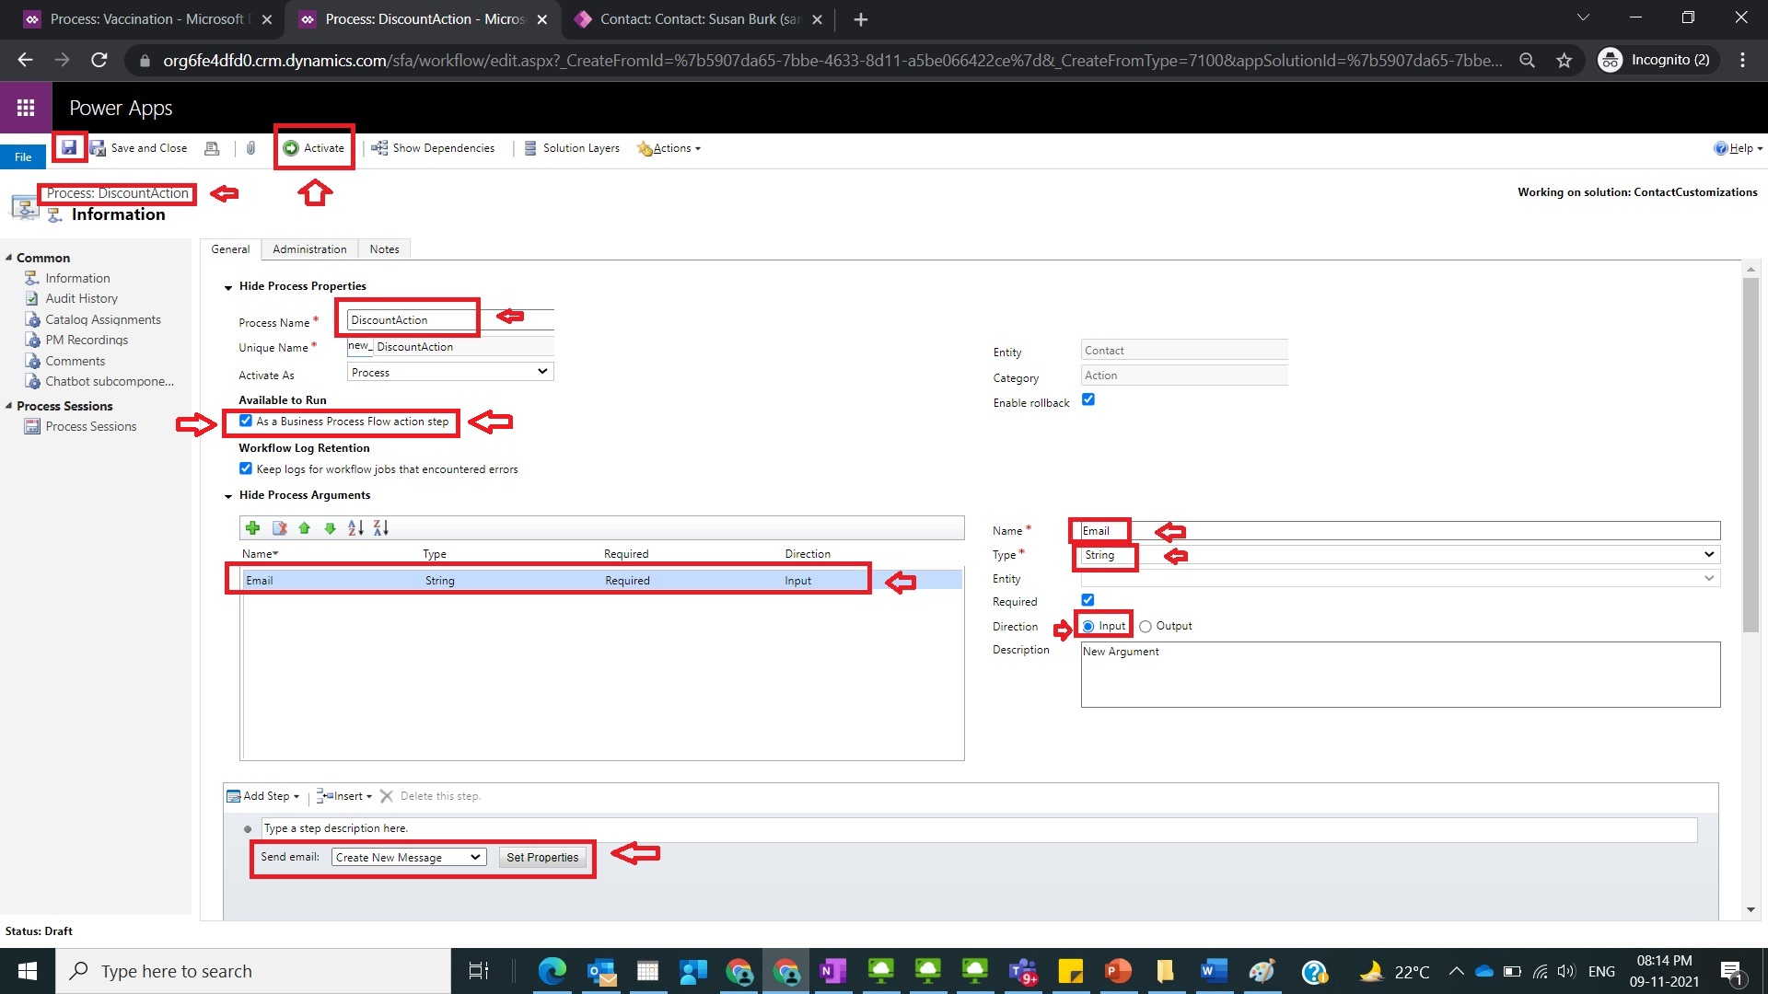Open the Actions menu
Viewport: 1768px width, 994px height.
pyautogui.click(x=669, y=148)
